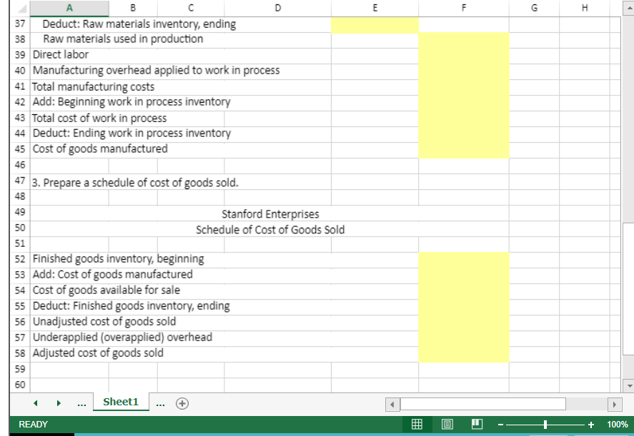Zoom in with the plus icon
634x436 pixels.
click(592, 424)
